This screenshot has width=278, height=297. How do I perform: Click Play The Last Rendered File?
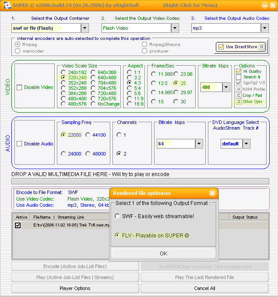click(205, 277)
